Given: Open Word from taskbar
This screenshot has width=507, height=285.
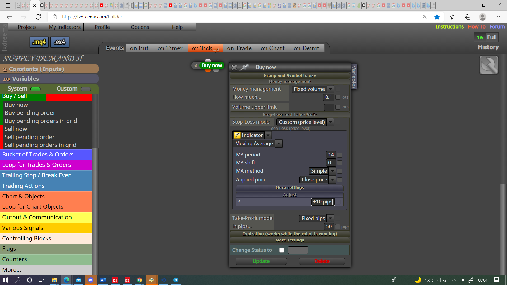Looking at the screenshot, I should [x=103, y=280].
